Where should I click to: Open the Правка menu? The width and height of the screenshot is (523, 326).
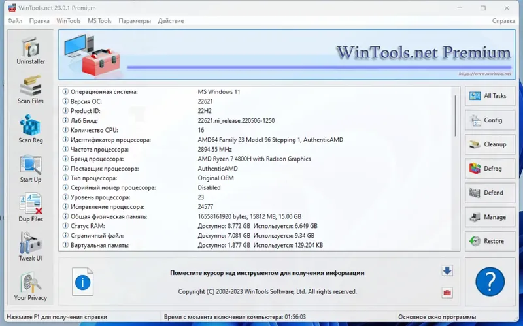click(x=39, y=21)
